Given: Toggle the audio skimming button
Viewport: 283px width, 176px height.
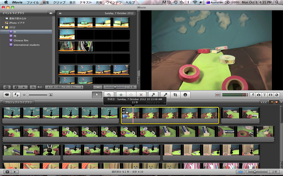Looking at the screenshot, I should 218,95.
